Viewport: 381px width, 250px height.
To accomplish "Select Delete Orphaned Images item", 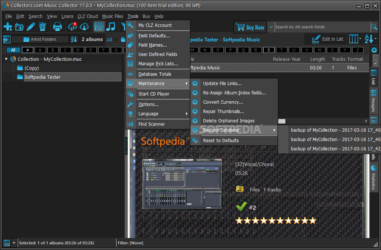I will tap(234, 121).
